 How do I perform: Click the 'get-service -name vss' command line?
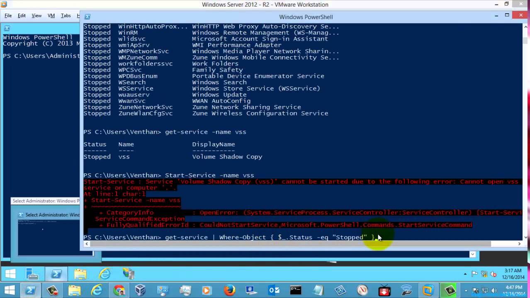[x=205, y=132]
